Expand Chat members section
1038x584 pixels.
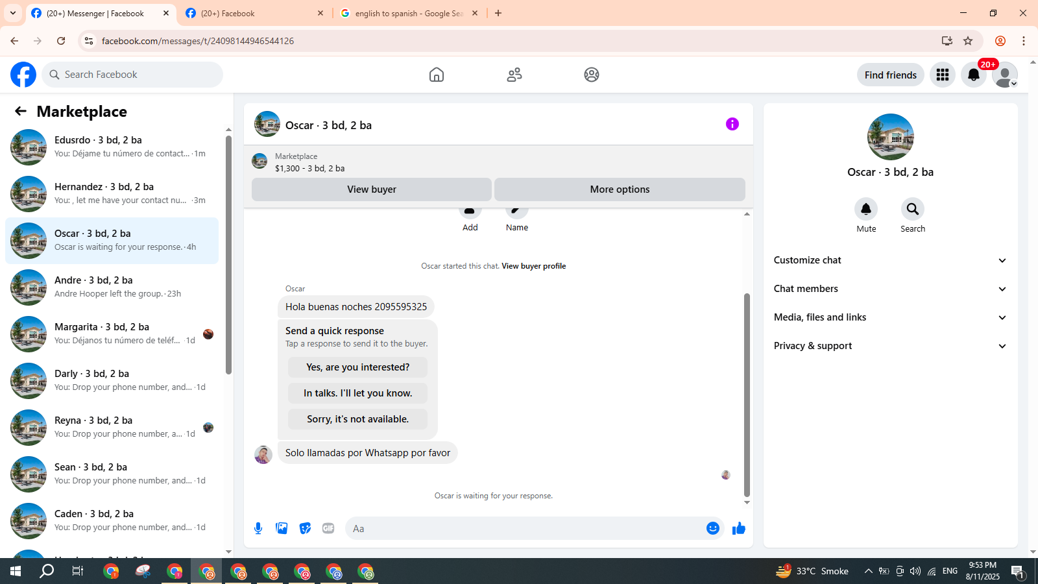coord(891,289)
